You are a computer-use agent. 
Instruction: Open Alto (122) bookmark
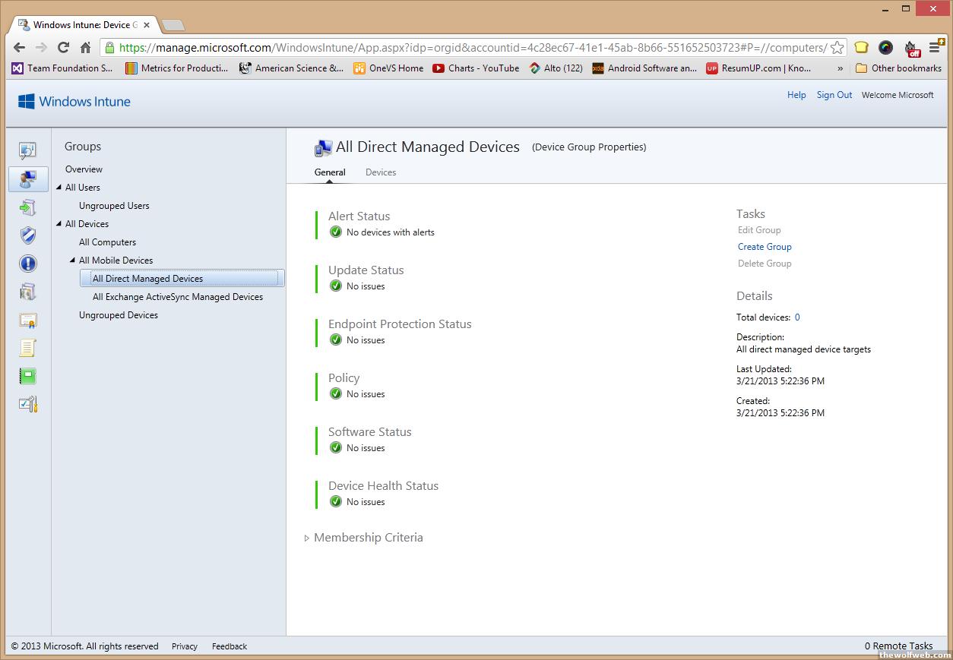[556, 68]
